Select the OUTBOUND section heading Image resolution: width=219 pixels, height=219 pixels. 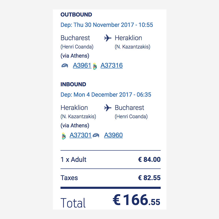76,15
